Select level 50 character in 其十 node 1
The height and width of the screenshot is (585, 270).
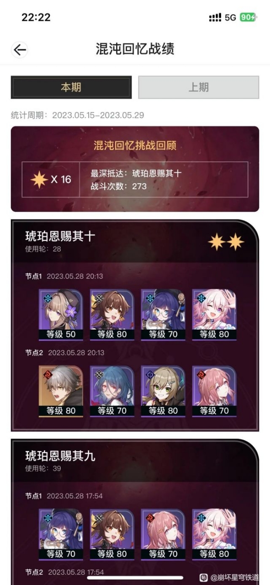click(x=61, y=314)
